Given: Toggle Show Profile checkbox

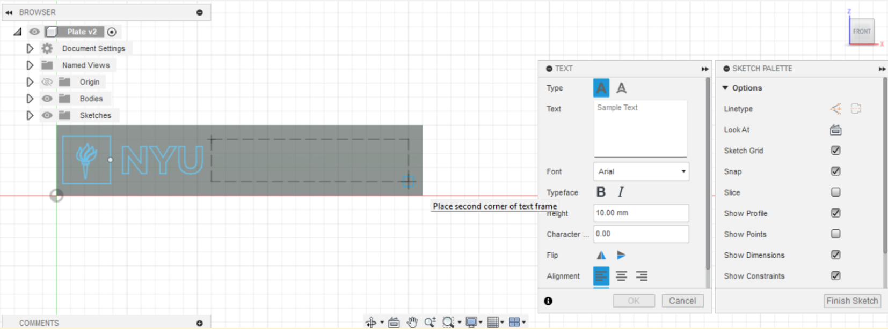Looking at the screenshot, I should pyautogui.click(x=835, y=213).
